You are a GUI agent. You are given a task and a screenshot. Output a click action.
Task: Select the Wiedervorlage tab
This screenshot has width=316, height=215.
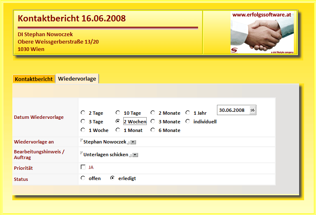[x=77, y=79]
